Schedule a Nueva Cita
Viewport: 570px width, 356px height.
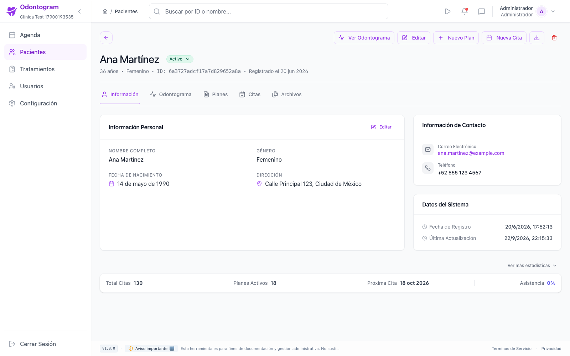click(504, 38)
